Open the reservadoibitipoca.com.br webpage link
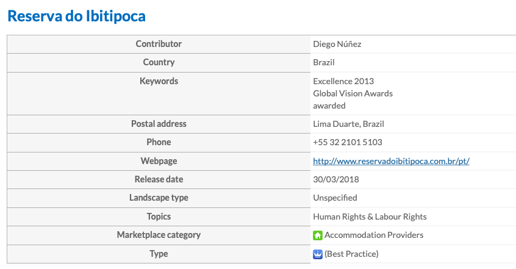The image size is (516, 269). click(391, 161)
